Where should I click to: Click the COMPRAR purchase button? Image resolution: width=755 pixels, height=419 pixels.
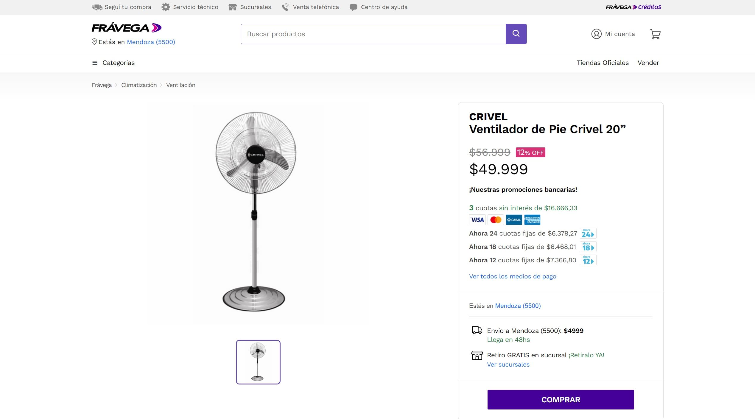(x=560, y=399)
